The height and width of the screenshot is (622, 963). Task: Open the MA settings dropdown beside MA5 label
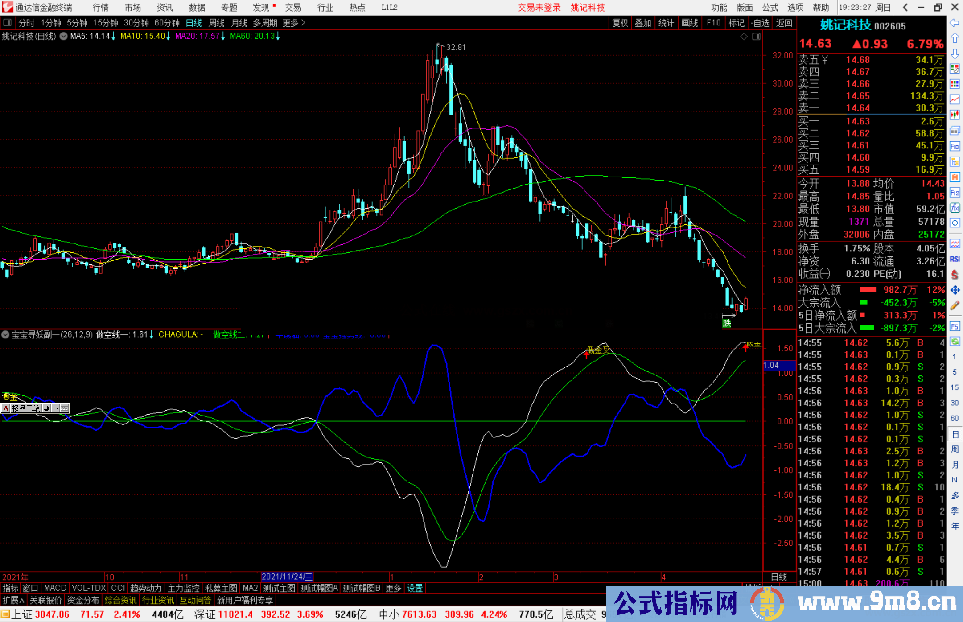(x=63, y=36)
